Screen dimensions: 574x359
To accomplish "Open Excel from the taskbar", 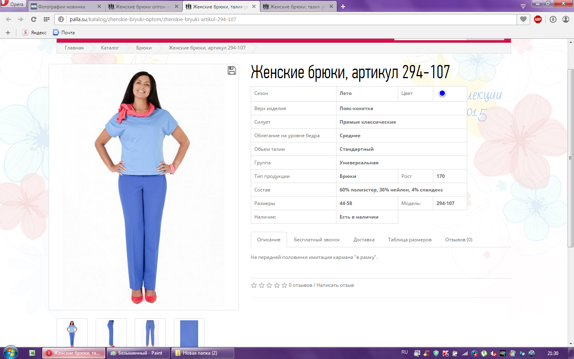I will (32, 353).
